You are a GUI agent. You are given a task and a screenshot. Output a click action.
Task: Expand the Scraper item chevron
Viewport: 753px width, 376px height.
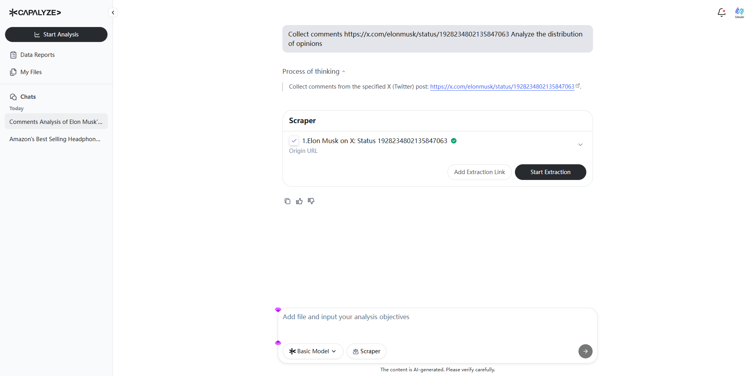(580, 145)
